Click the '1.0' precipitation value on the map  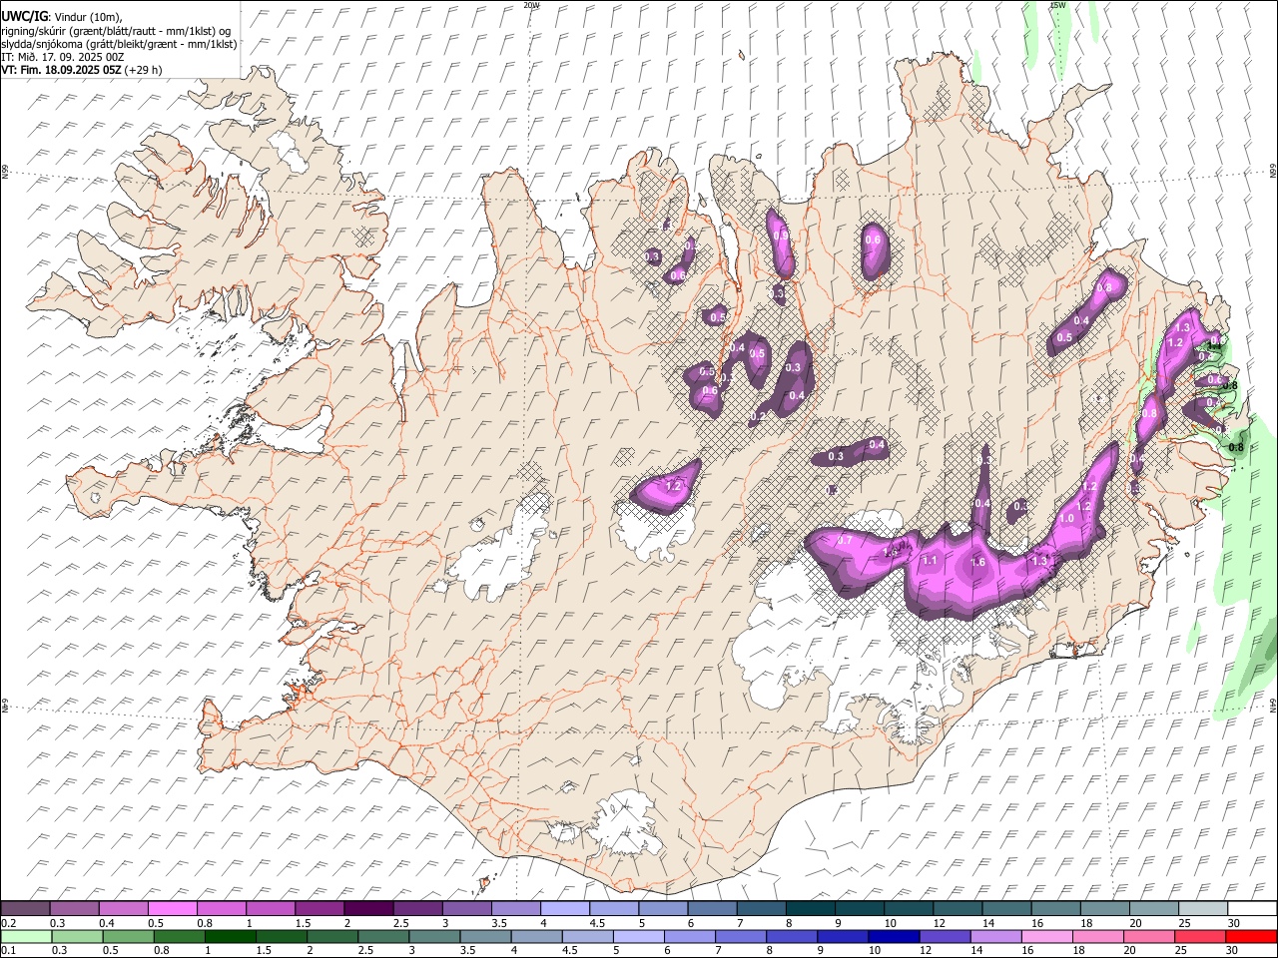pyautogui.click(x=1066, y=519)
